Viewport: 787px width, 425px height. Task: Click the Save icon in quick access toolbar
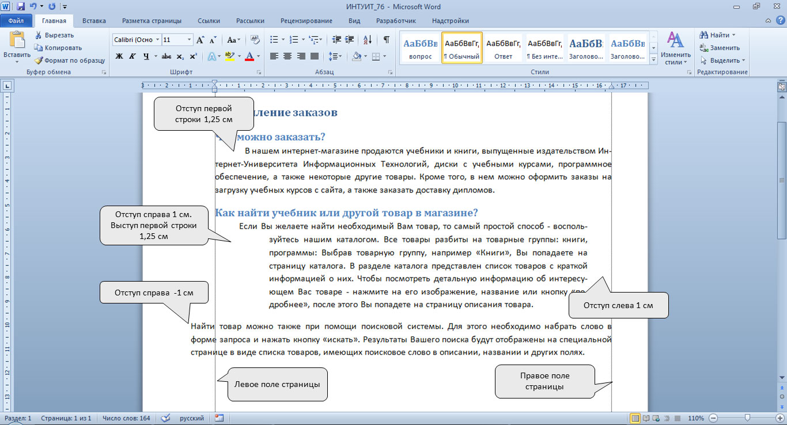[21, 7]
